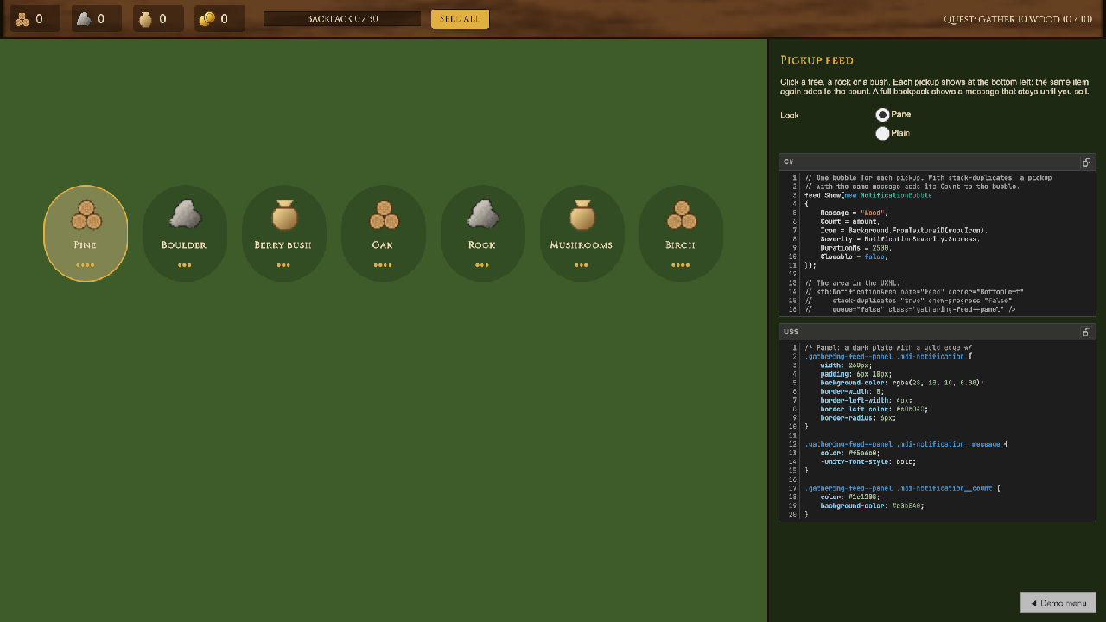Click inside the USS code block
Viewport: 1106px width, 622px height.
pos(938,430)
